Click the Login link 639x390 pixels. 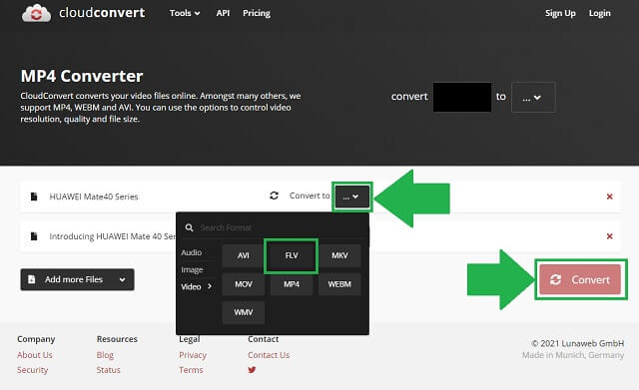click(599, 13)
